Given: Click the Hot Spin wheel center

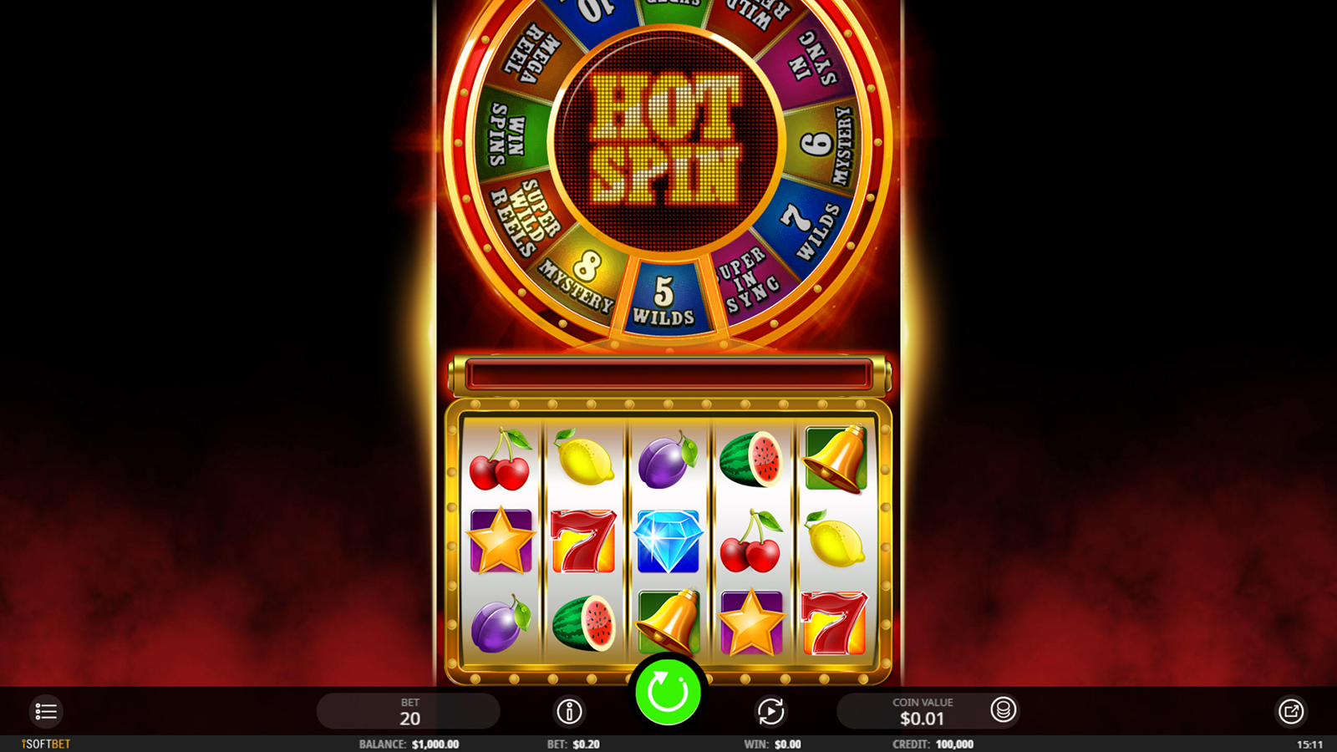Looking at the screenshot, I should [x=667, y=139].
